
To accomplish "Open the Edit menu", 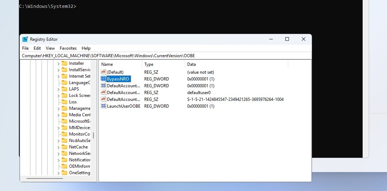I will click(37, 48).
